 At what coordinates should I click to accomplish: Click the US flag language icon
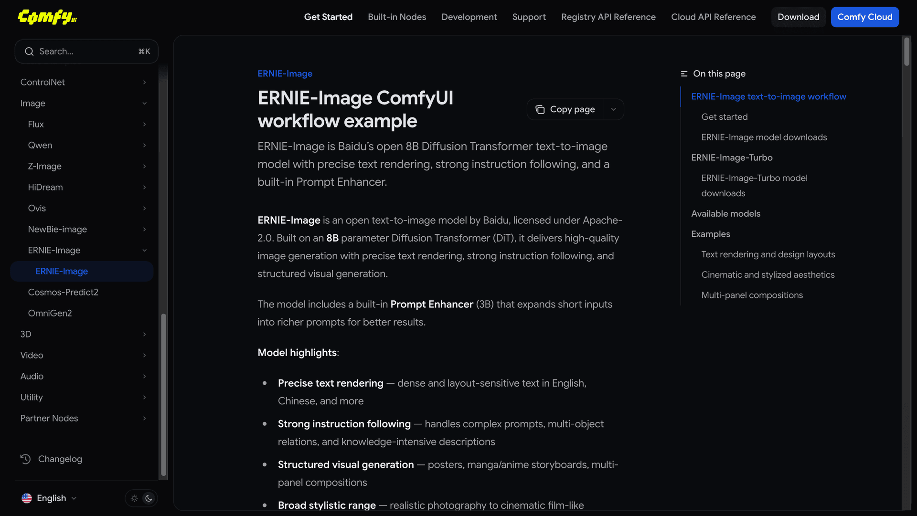tap(27, 498)
